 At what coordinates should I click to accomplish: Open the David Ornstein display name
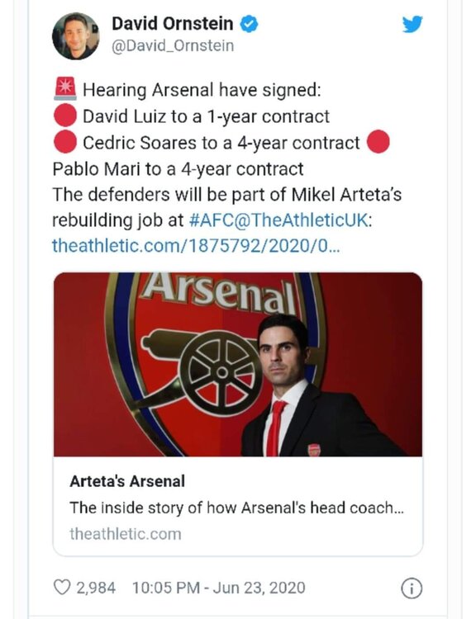173,24
